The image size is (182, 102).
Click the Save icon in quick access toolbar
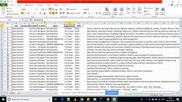(5, 2)
